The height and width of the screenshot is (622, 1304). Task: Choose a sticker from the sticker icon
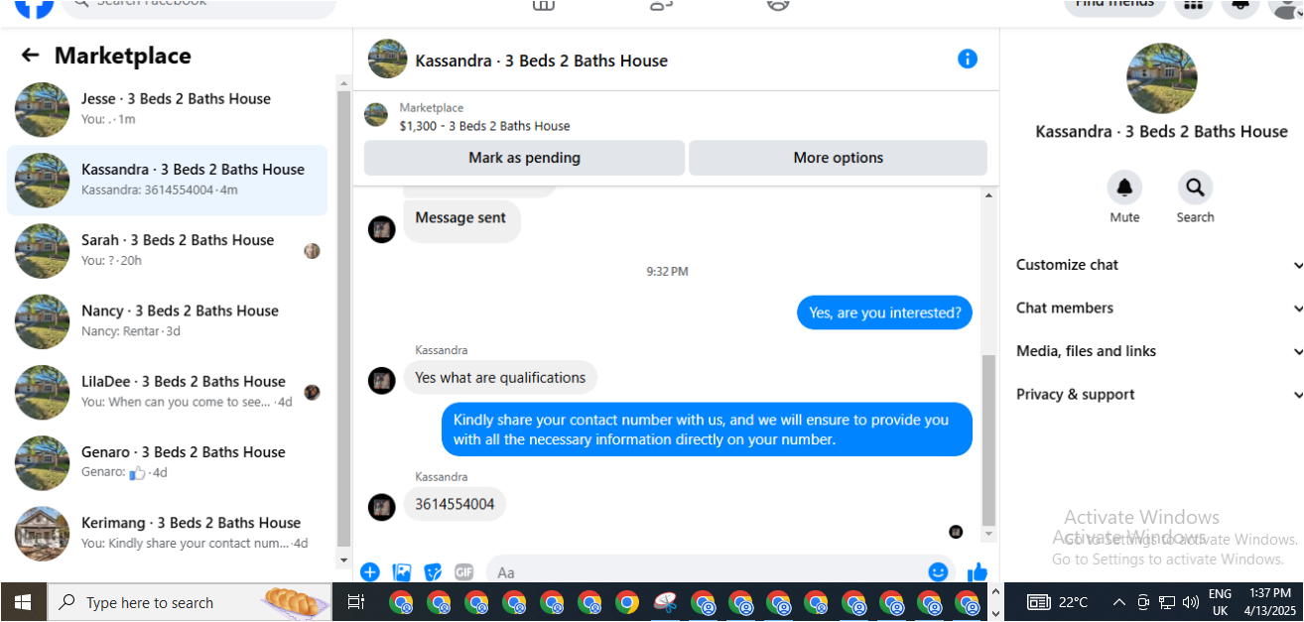click(x=433, y=572)
